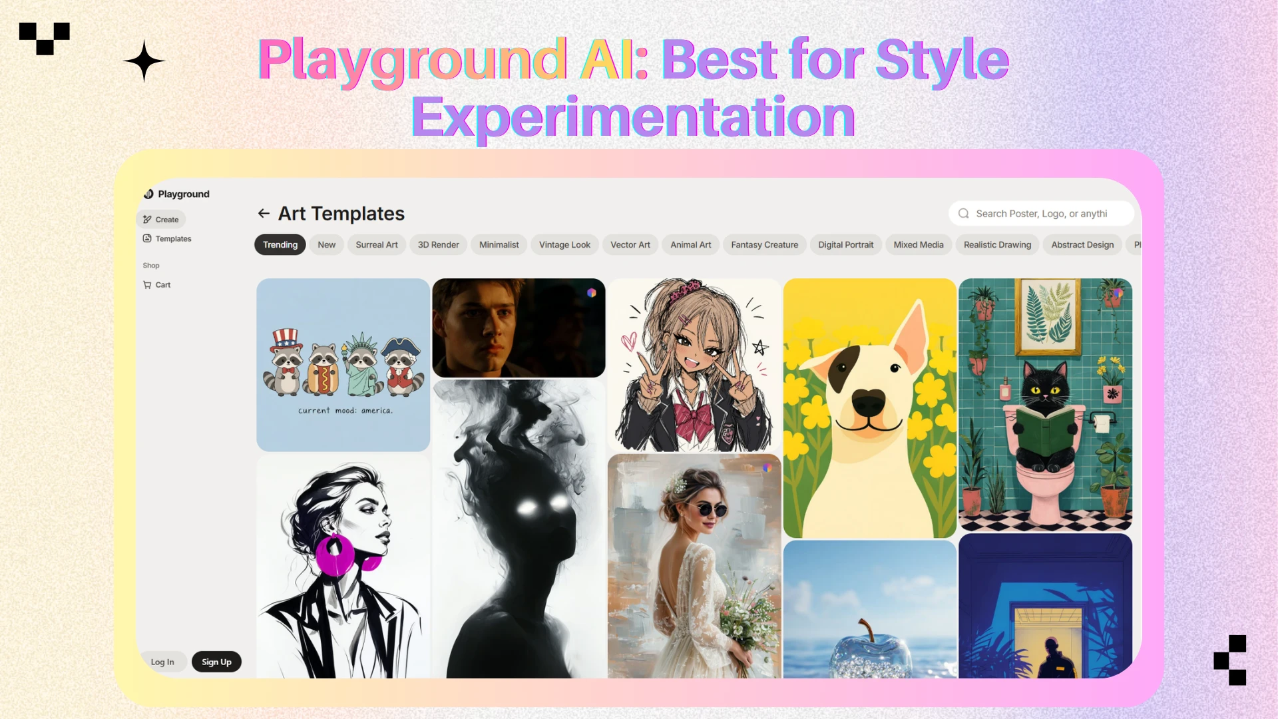Image resolution: width=1278 pixels, height=719 pixels.
Task: Click the Shop section label
Action: coord(151,266)
